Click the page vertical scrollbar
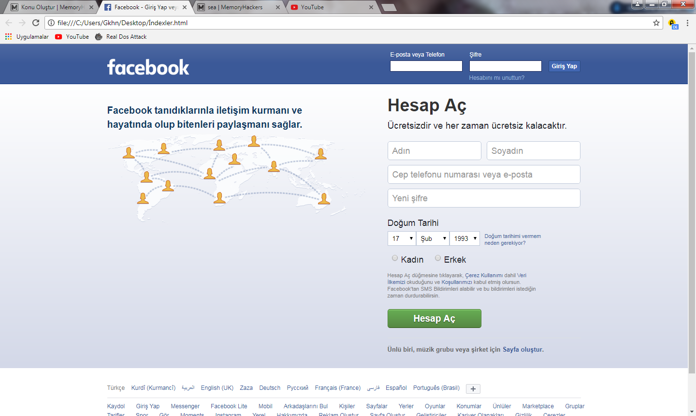The image size is (696, 416). [x=692, y=213]
